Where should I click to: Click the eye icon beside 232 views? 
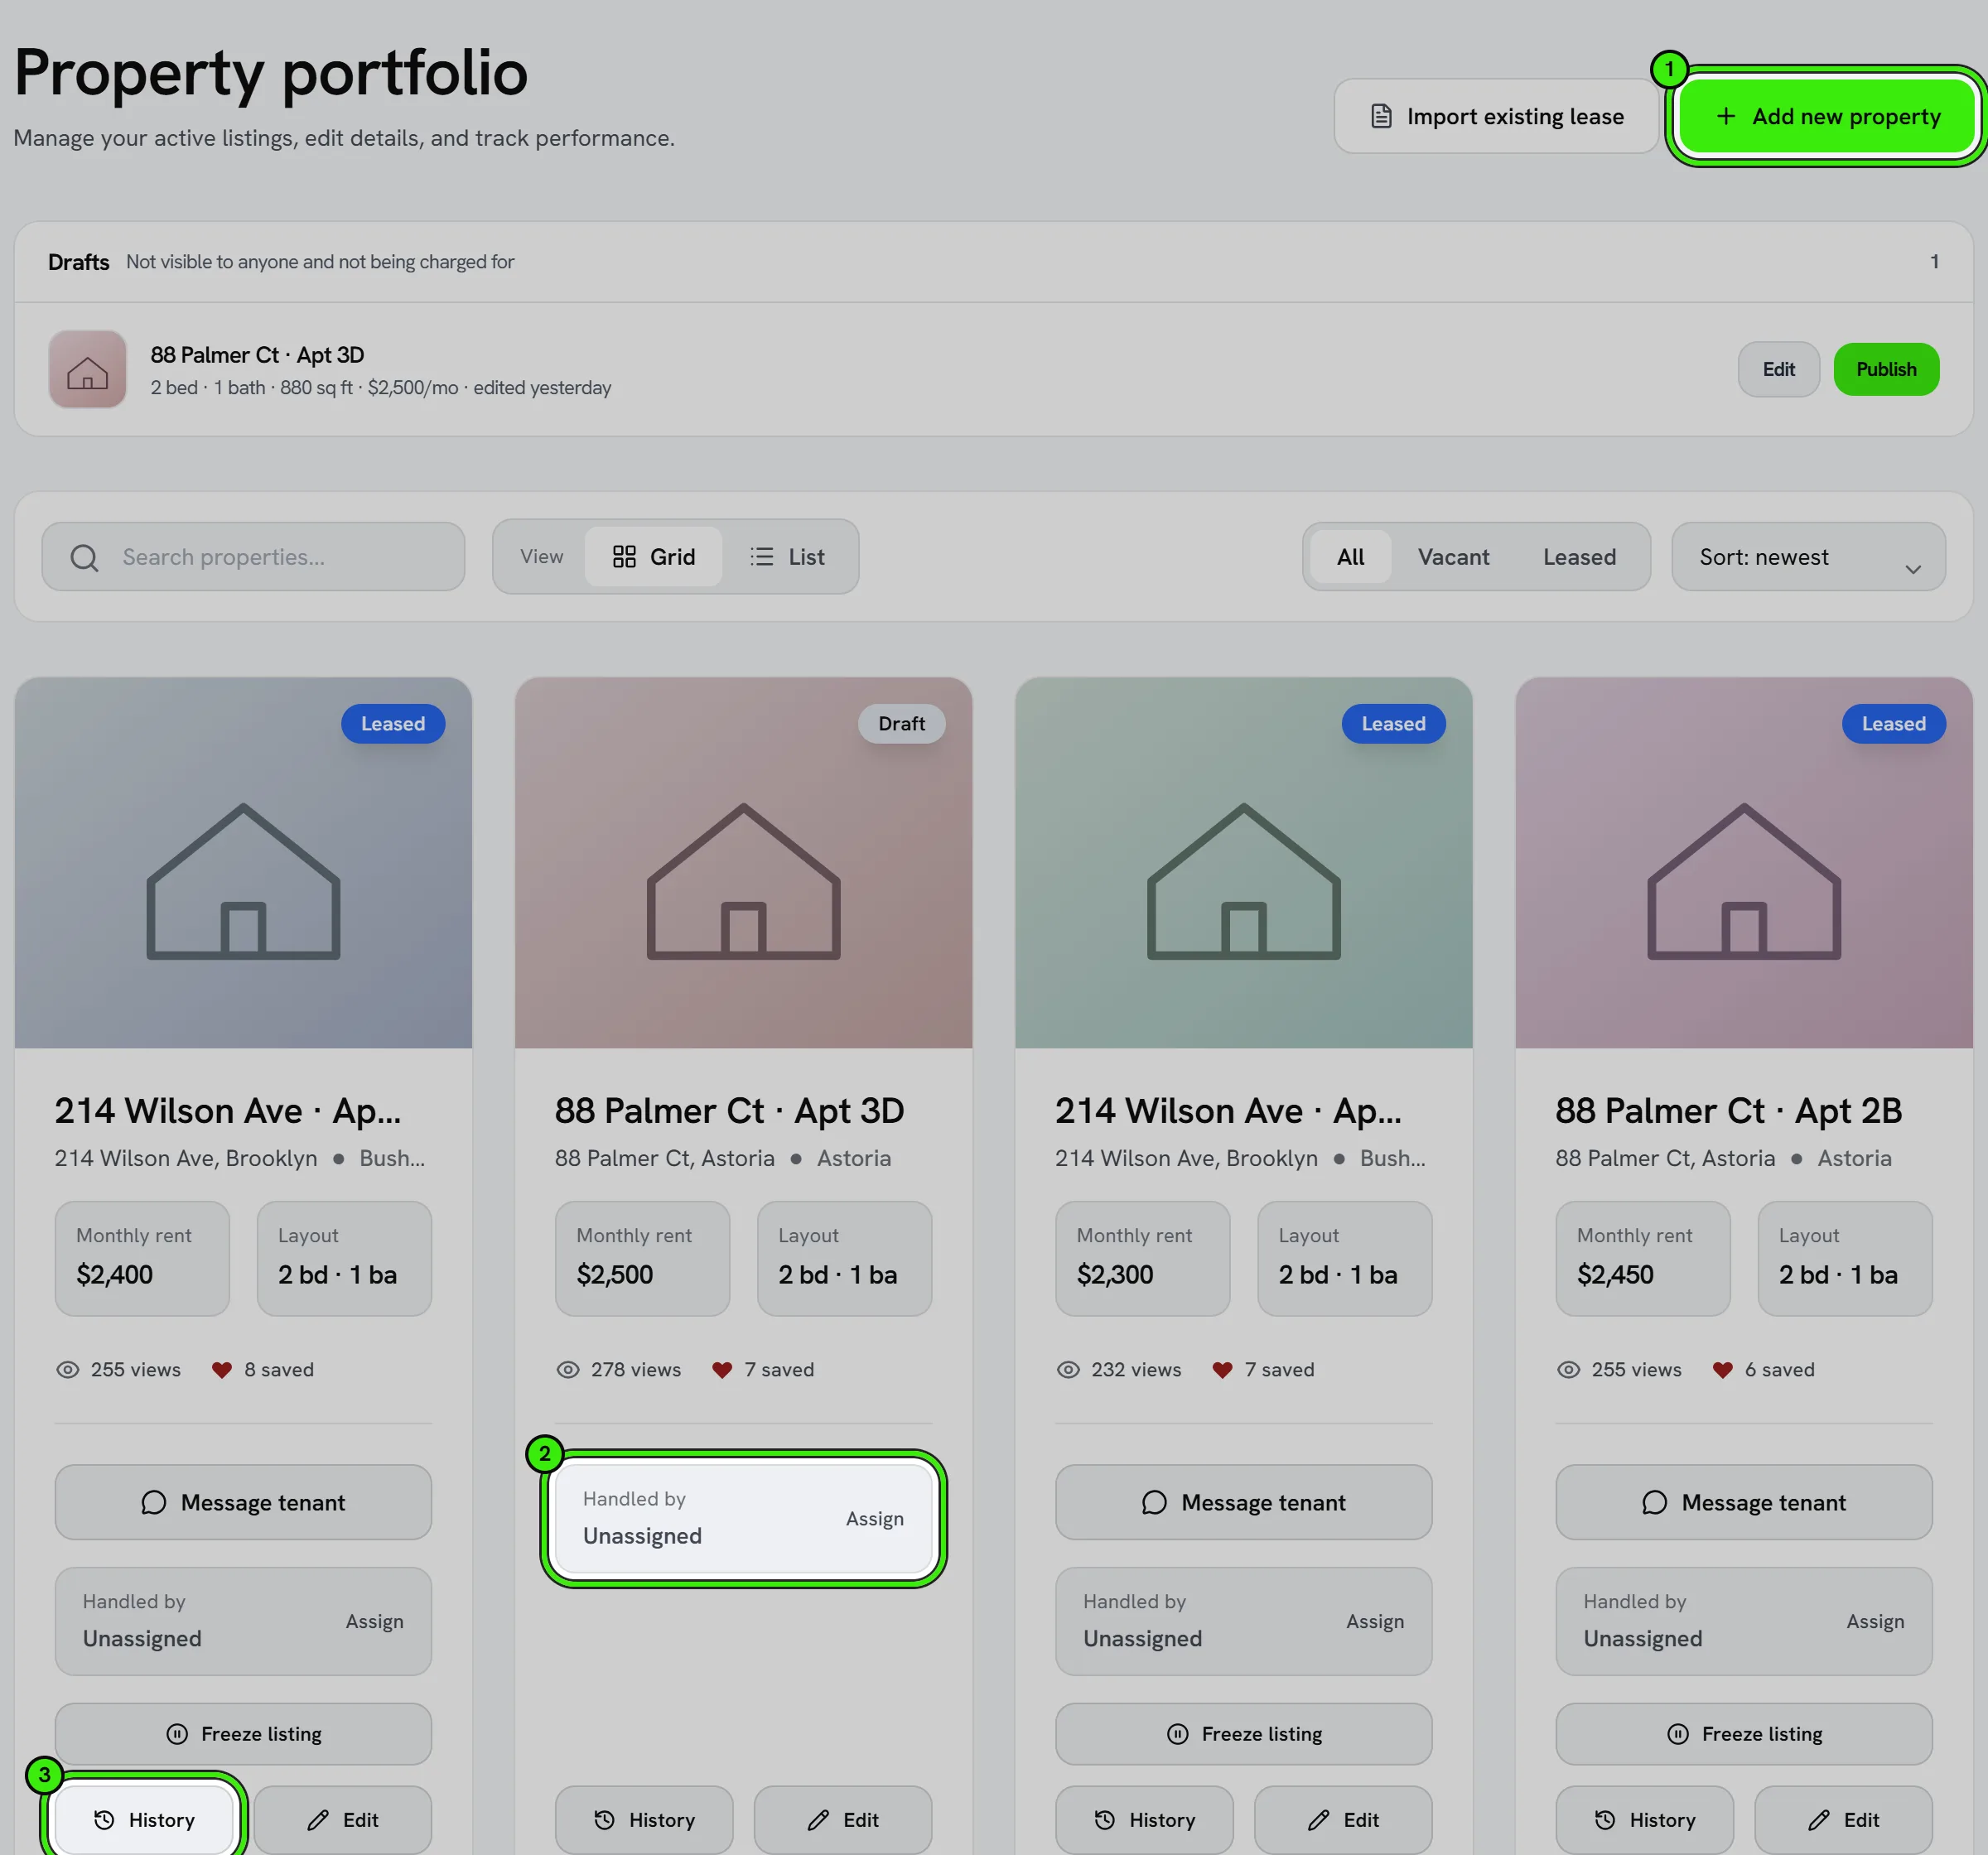tap(1068, 1369)
